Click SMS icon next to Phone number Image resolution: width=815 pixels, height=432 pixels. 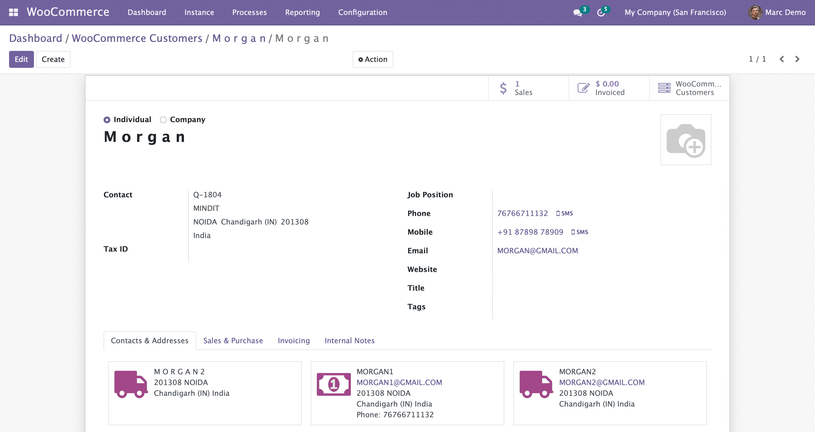[x=565, y=213]
